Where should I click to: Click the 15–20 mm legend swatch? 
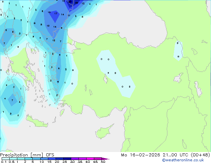52,159
